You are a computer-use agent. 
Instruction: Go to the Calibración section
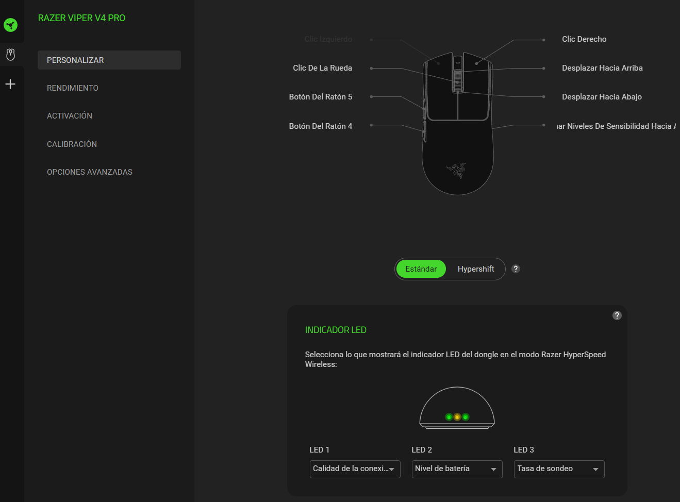pos(72,144)
